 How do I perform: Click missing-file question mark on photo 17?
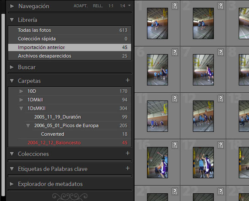[221, 145]
